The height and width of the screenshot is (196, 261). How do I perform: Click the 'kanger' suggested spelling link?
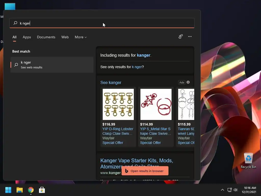pyautogui.click(x=143, y=55)
